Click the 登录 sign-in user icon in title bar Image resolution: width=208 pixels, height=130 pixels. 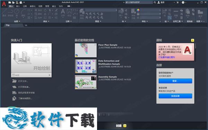159,2
